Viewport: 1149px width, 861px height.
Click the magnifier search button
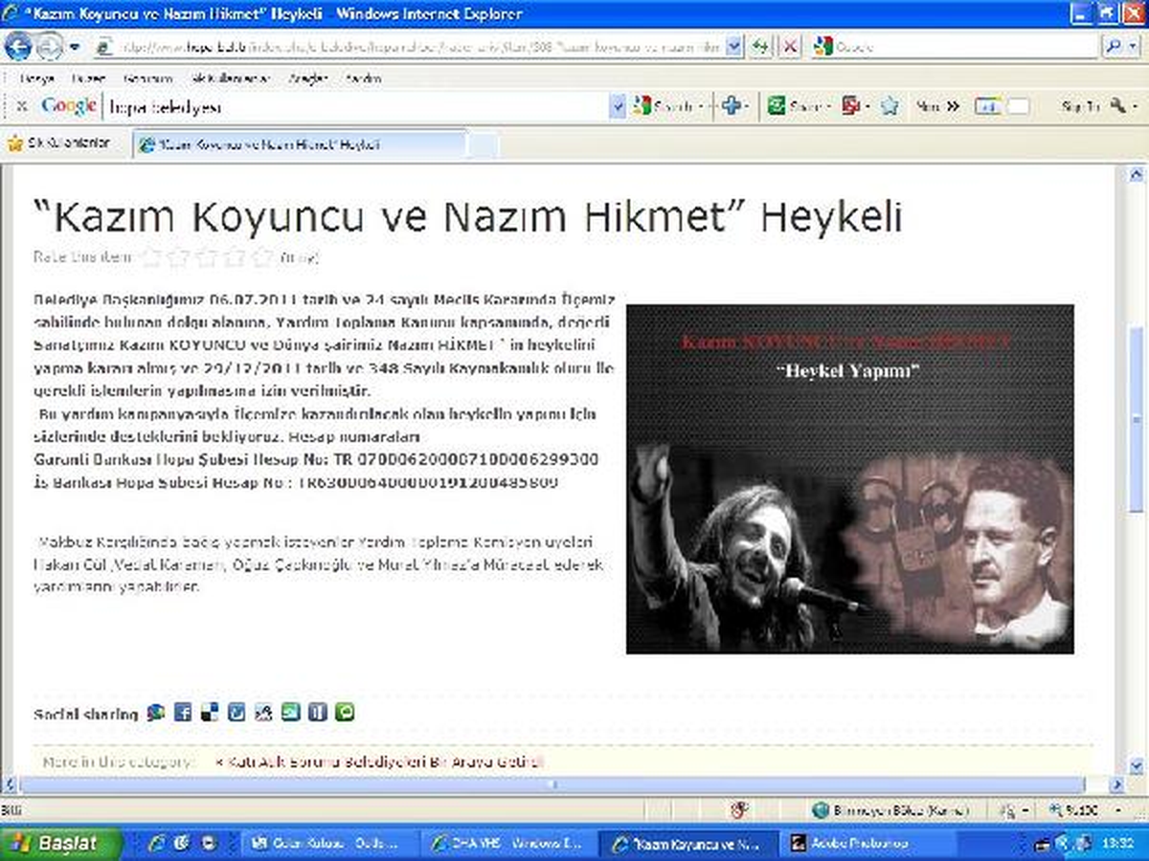click(x=1115, y=46)
